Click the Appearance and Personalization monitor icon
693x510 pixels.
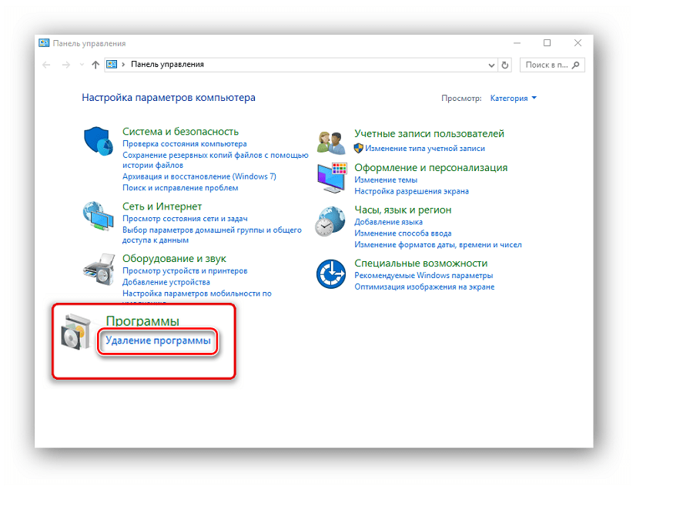[331, 179]
